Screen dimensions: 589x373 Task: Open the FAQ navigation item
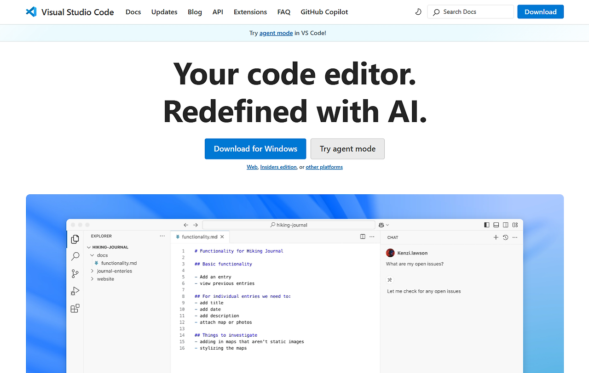click(284, 12)
